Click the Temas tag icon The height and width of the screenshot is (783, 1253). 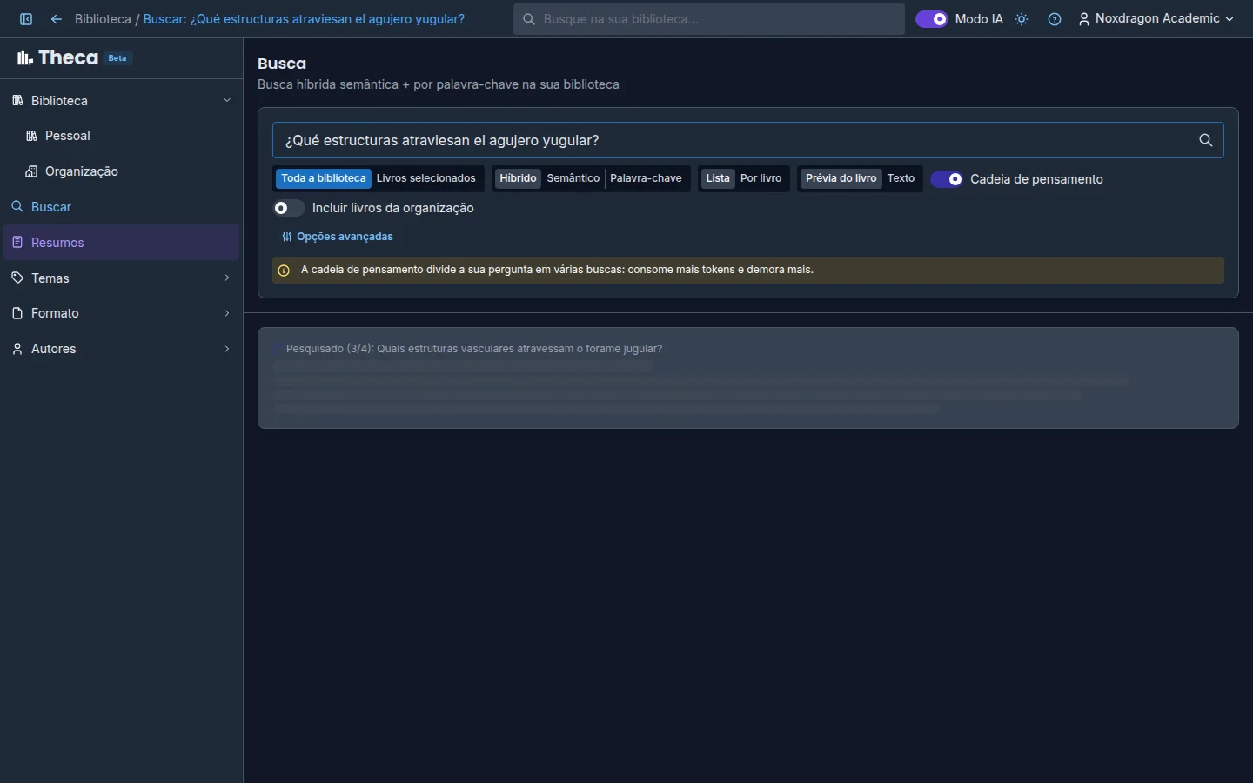[x=17, y=278]
